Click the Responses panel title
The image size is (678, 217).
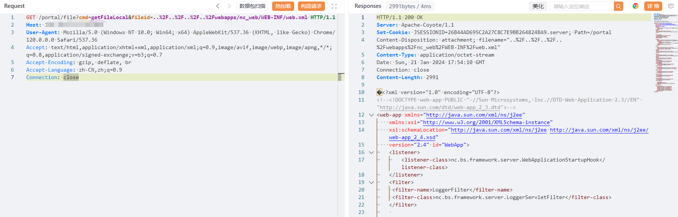point(368,6)
